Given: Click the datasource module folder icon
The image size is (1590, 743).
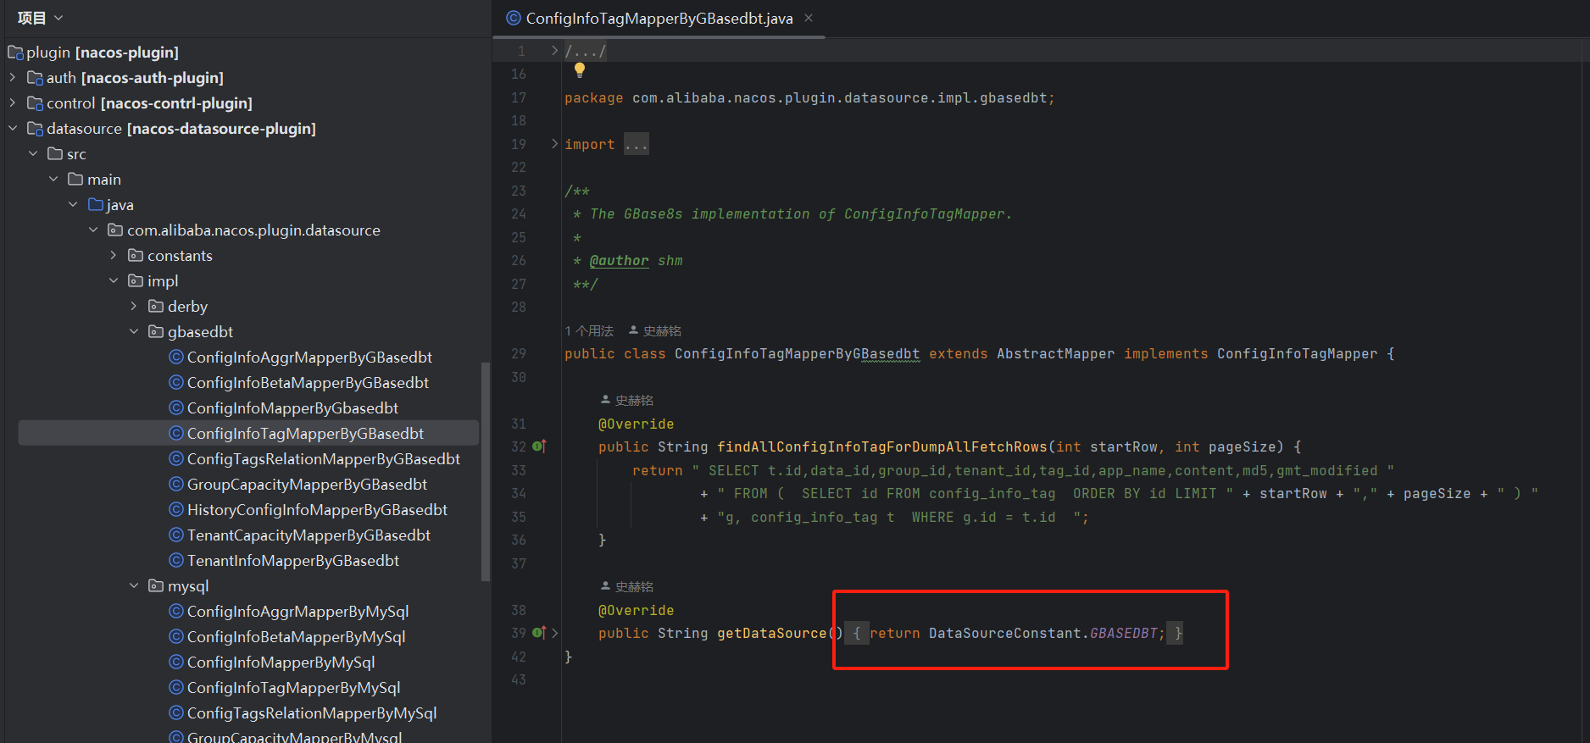Looking at the screenshot, I should 35,129.
